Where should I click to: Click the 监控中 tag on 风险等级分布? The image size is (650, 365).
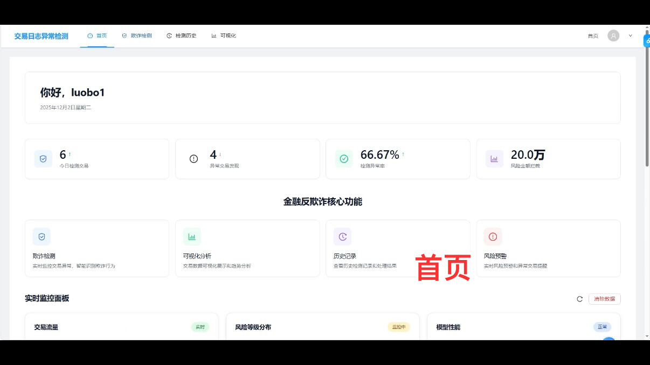(x=399, y=327)
